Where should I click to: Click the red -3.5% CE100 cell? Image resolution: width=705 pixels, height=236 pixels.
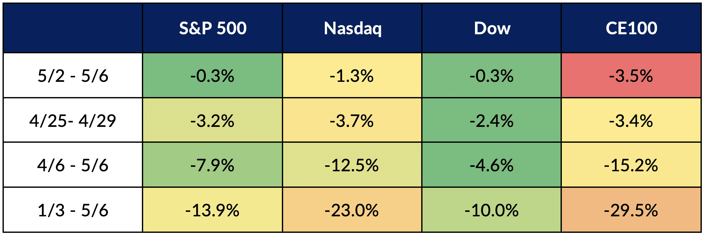631,76
